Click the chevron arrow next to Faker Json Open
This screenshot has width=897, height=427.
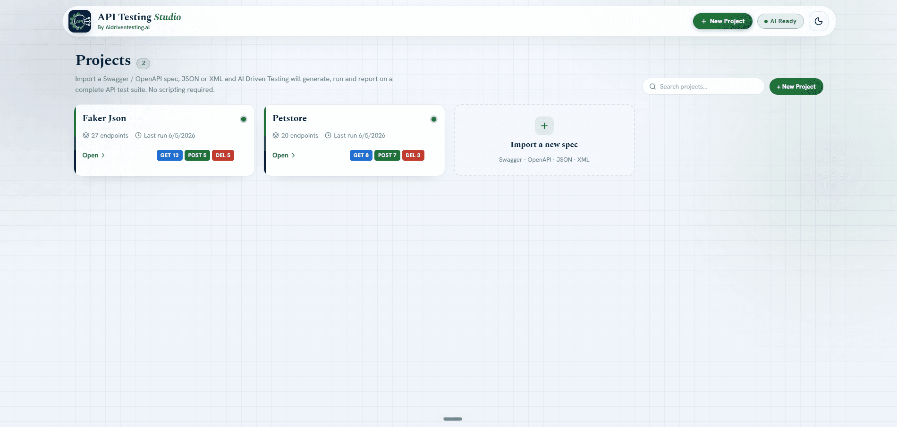(103, 155)
